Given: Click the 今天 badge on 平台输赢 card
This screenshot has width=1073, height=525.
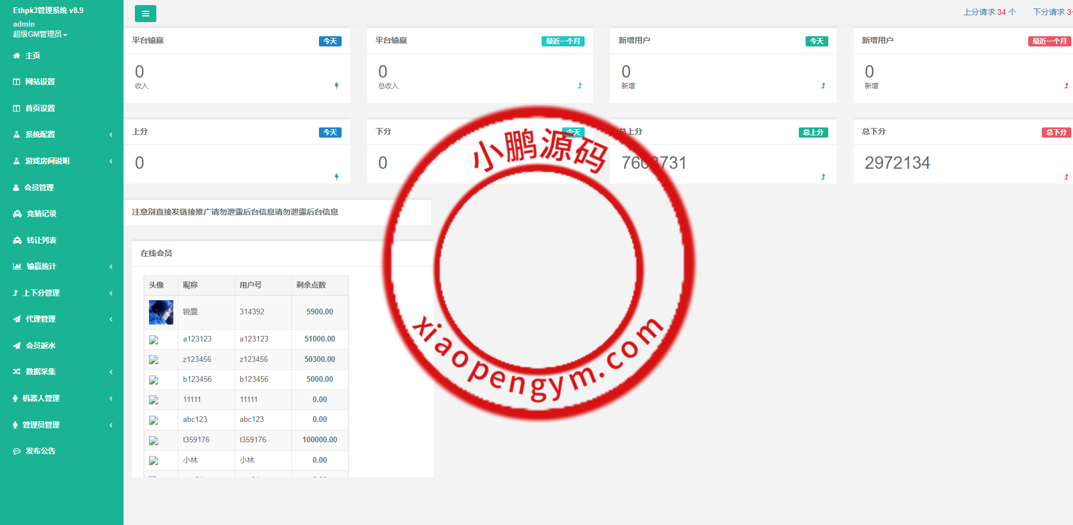Looking at the screenshot, I should click(x=330, y=41).
